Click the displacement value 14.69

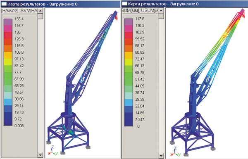[140, 113]
